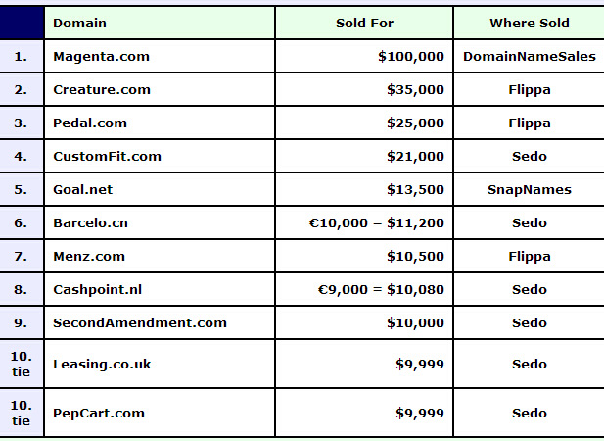Click the $100,000 sale price
604x441 pixels.
click(x=411, y=56)
